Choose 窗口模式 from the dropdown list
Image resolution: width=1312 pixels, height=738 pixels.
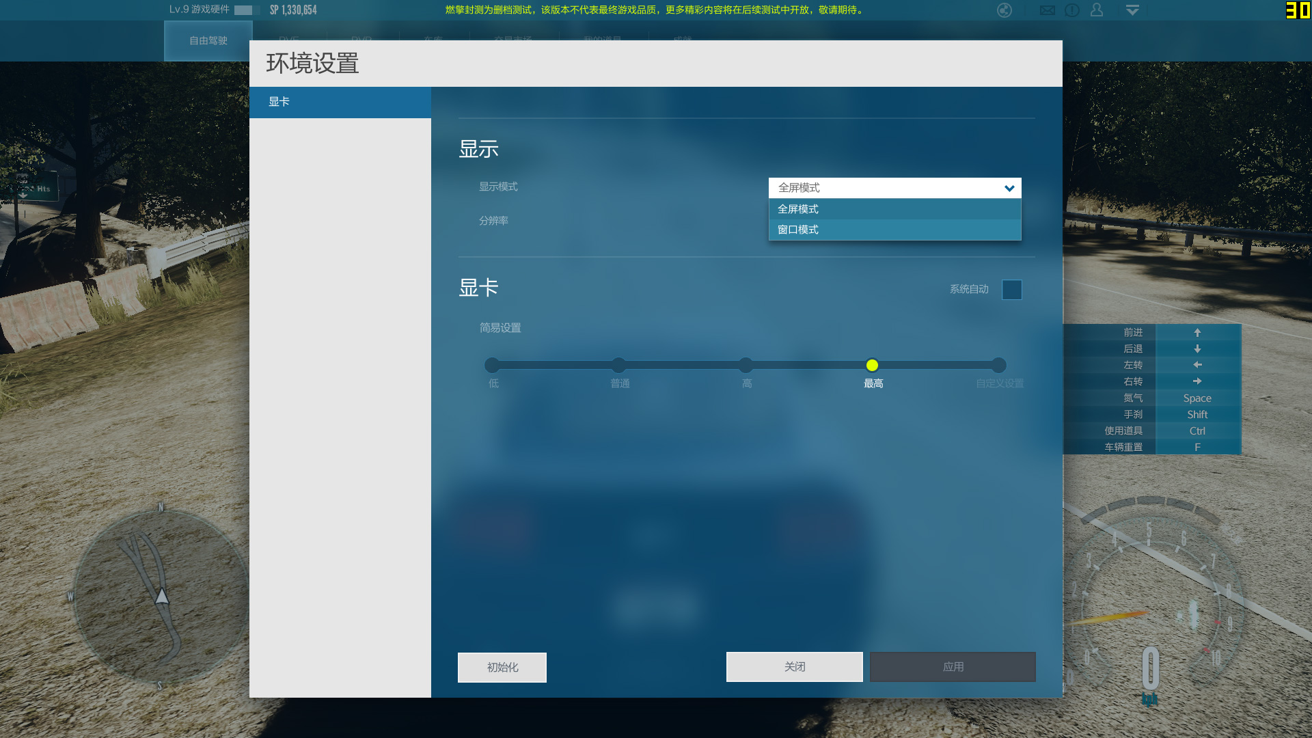(x=894, y=230)
